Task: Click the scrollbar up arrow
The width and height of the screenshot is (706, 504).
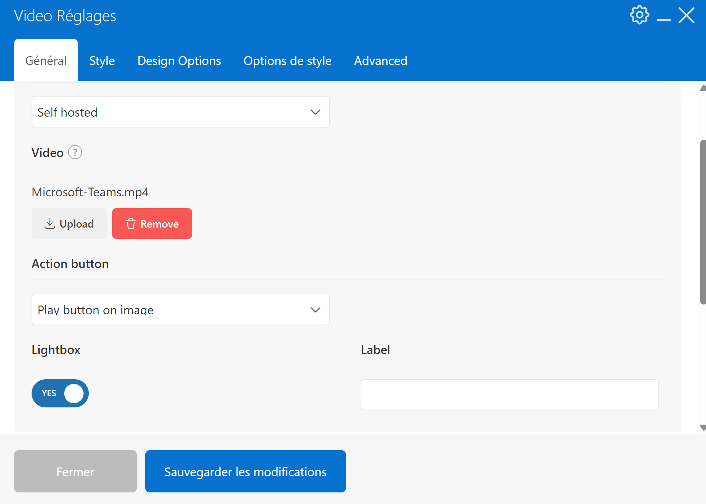Action: pos(703,88)
